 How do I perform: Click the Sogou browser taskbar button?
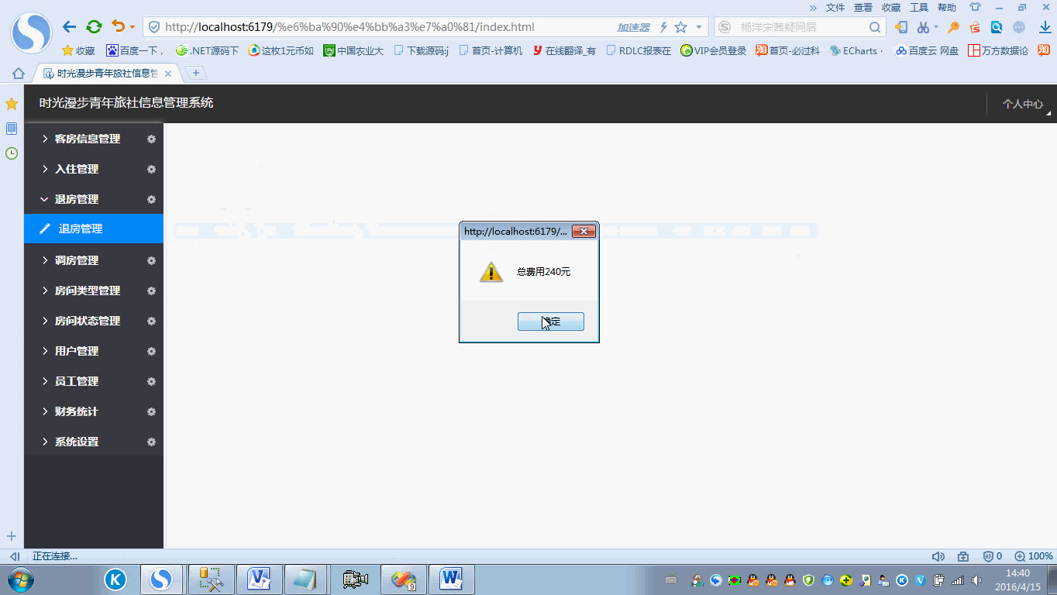pos(161,580)
